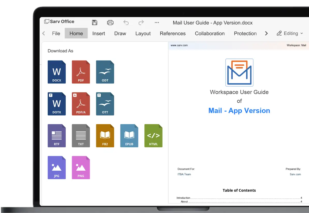
Task: Expand more options with ellipsis button
Action: (157, 22)
